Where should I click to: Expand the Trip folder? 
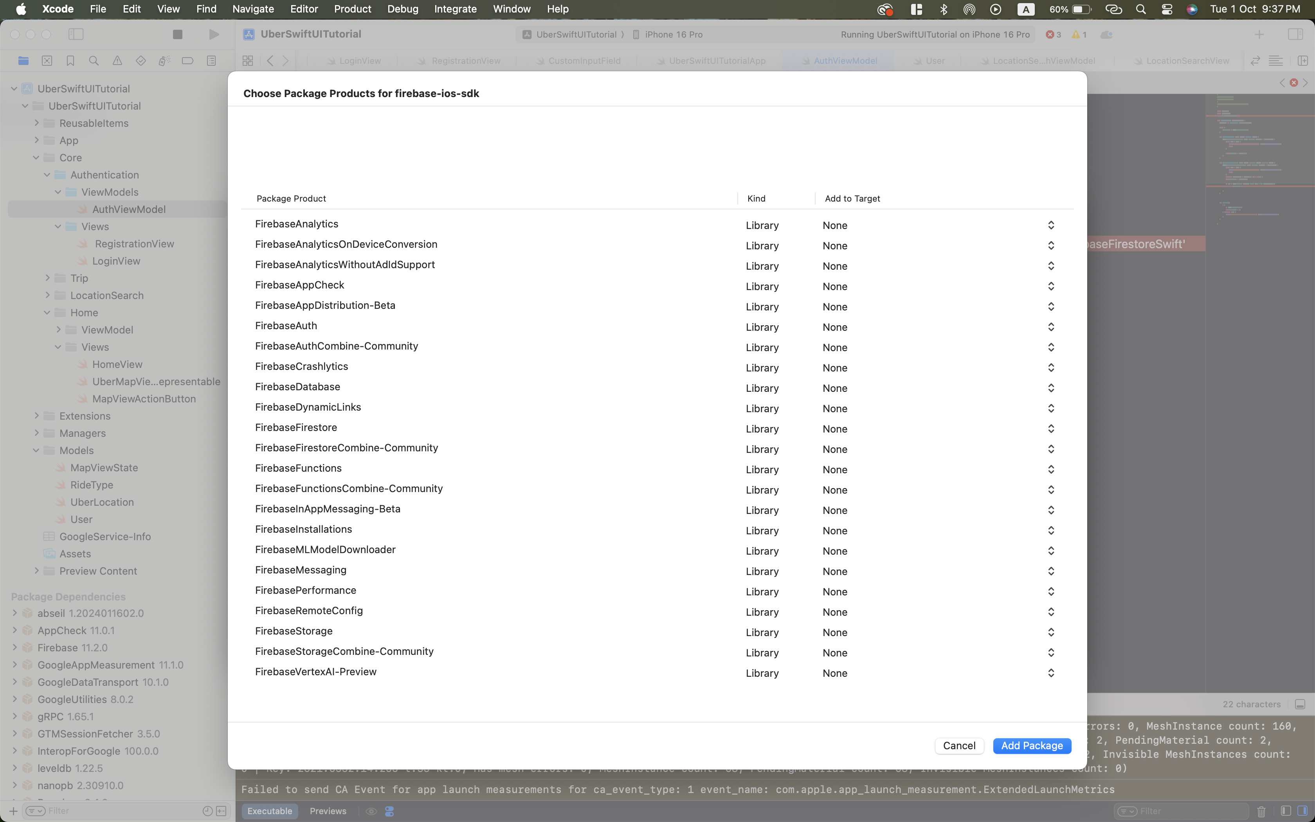(x=47, y=278)
